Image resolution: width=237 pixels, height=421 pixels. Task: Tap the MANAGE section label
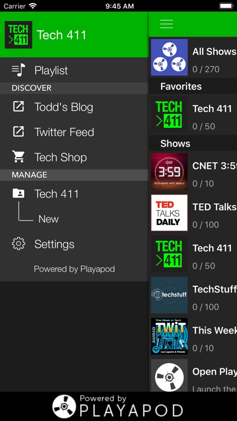(29, 175)
